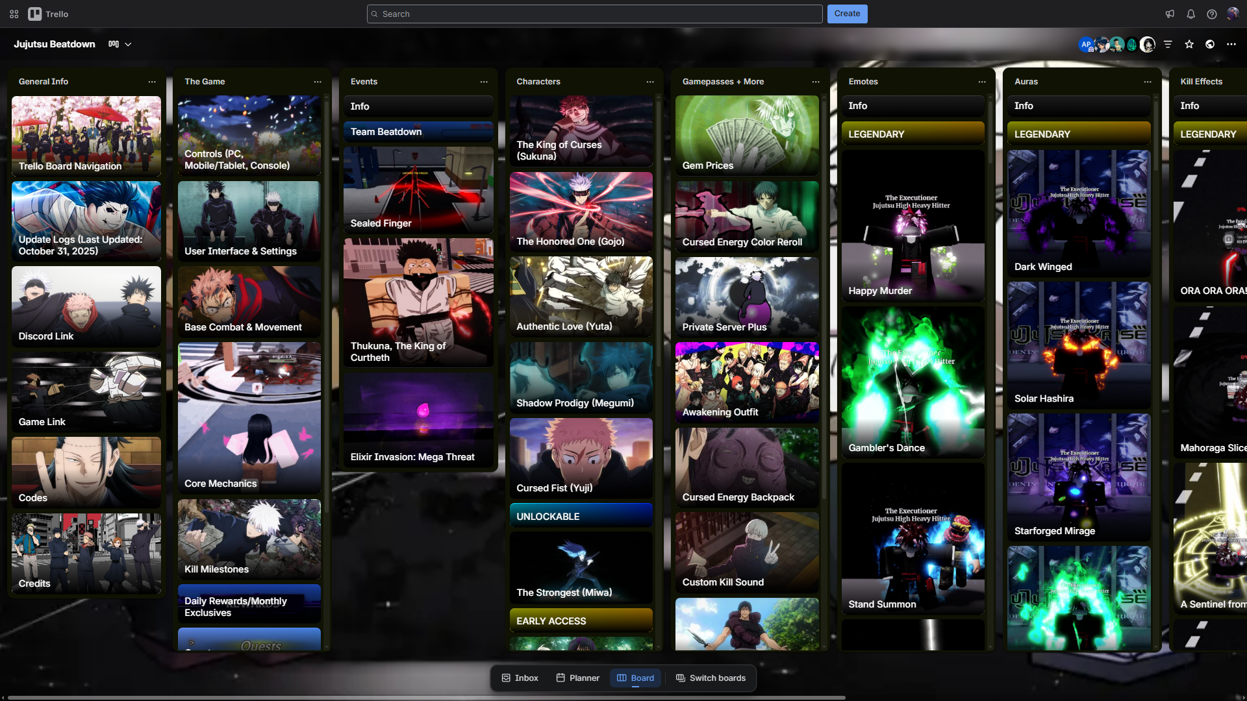The height and width of the screenshot is (701, 1247).
Task: Click the horizontal board scrollbar
Action: coord(425,698)
